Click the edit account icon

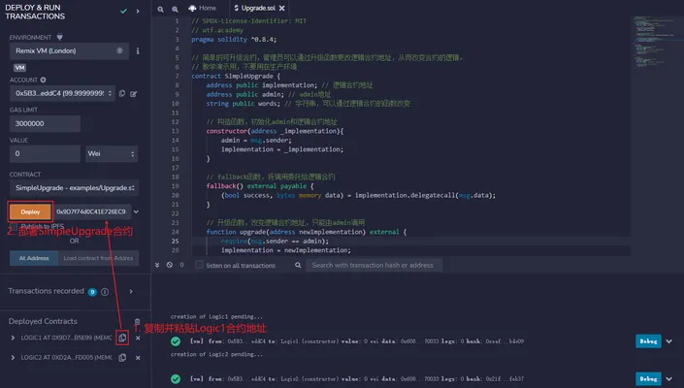coord(134,94)
